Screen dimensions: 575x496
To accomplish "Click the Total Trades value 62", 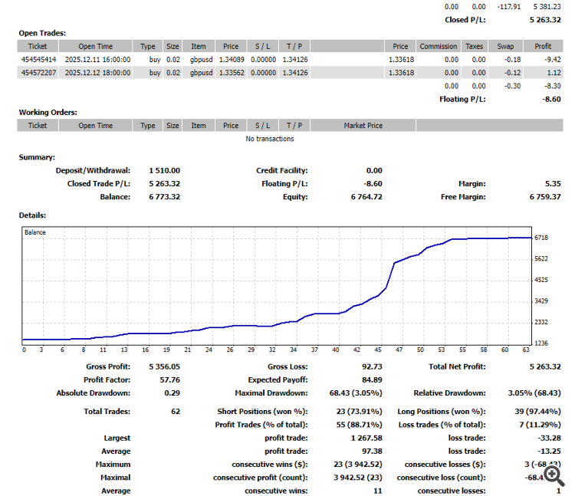I will click(x=176, y=412).
